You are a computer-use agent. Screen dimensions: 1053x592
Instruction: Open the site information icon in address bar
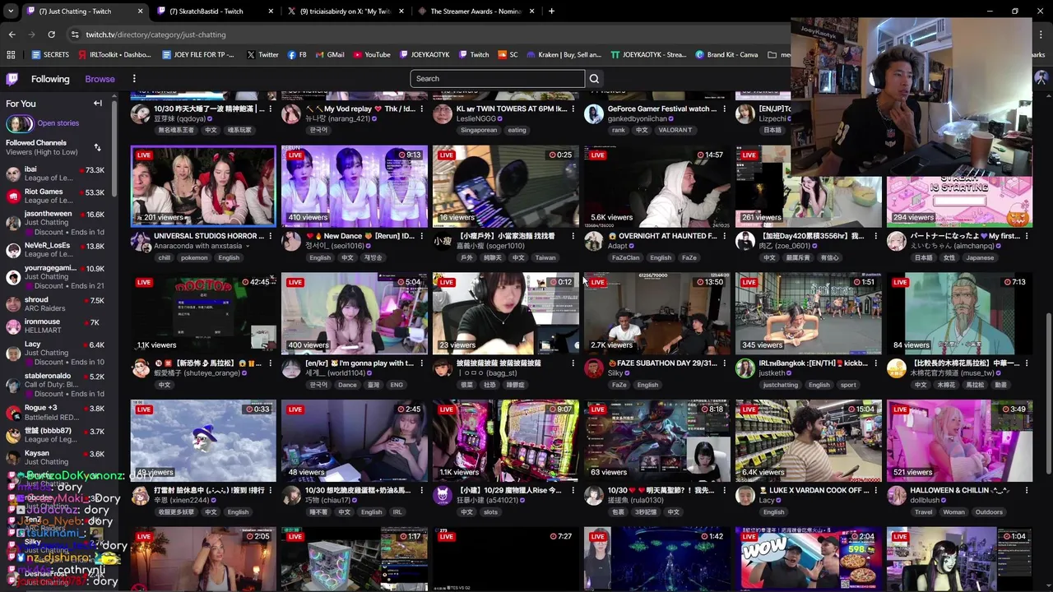75,35
